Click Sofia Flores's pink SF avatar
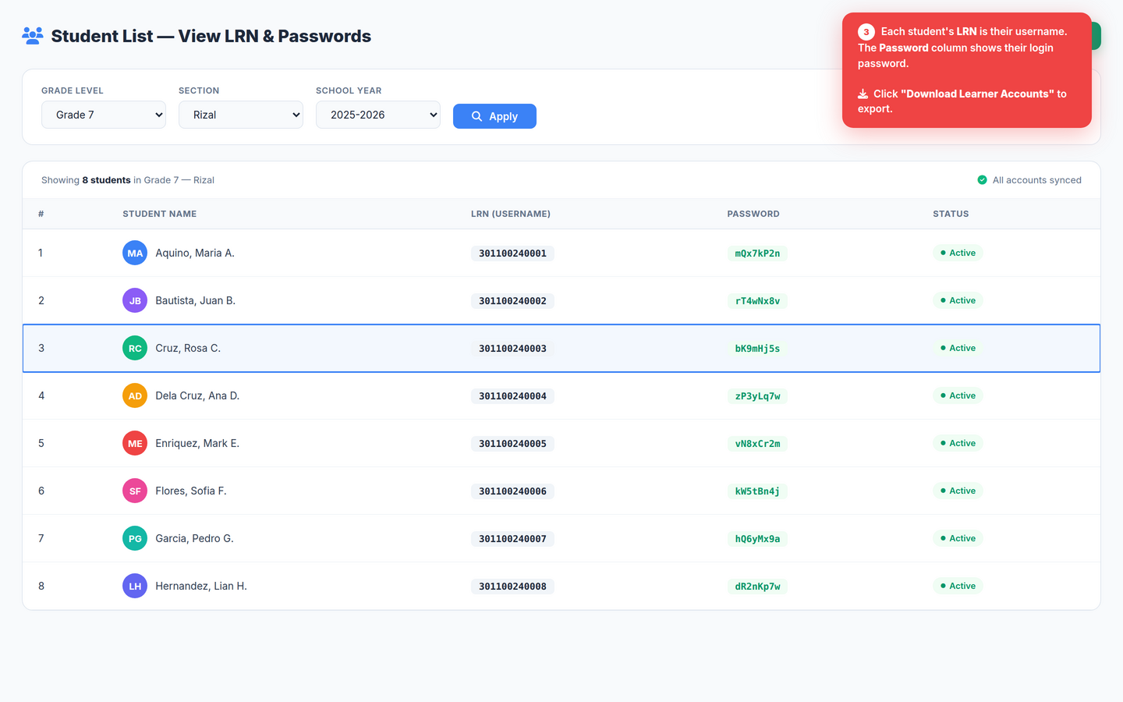 coord(134,491)
